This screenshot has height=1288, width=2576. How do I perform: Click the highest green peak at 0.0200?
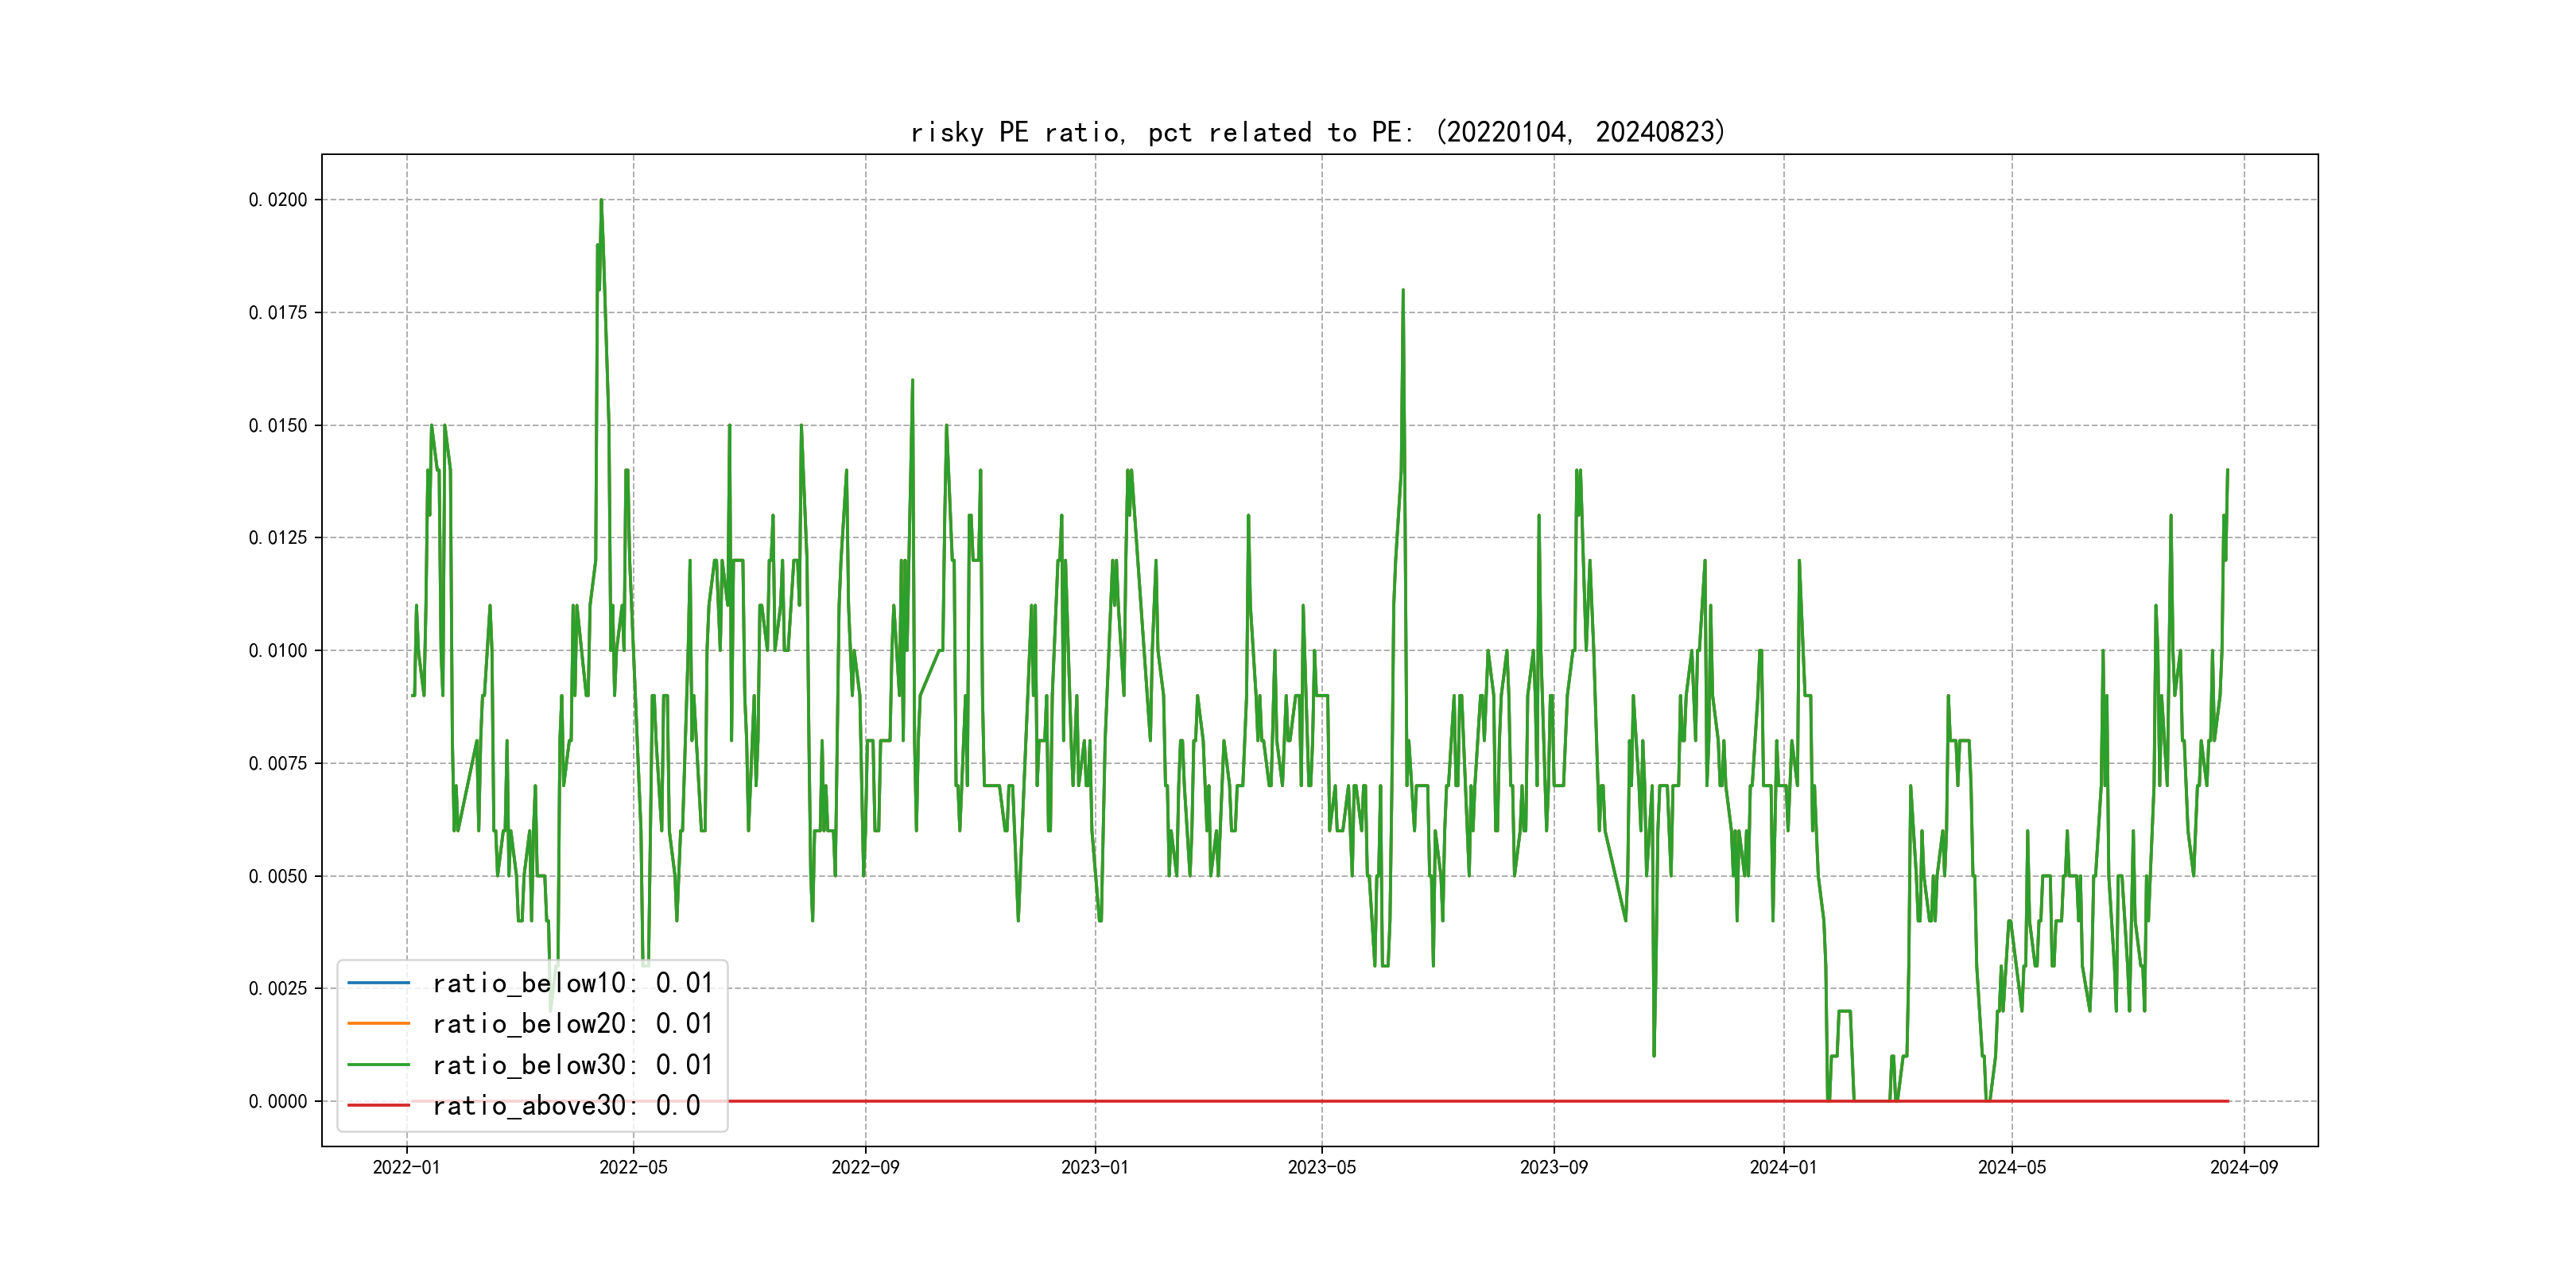[x=601, y=201]
